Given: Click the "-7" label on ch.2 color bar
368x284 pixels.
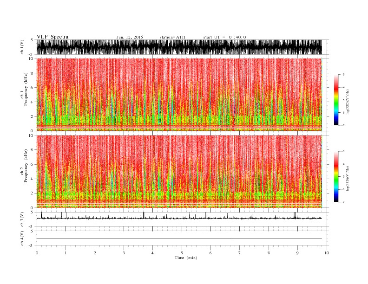Looking at the screenshot, I should click(342, 202).
